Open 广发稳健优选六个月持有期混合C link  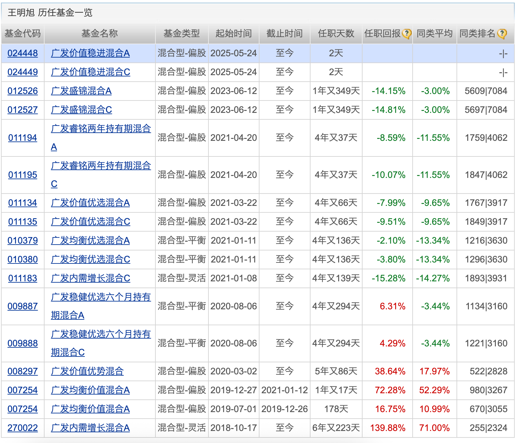(101, 343)
